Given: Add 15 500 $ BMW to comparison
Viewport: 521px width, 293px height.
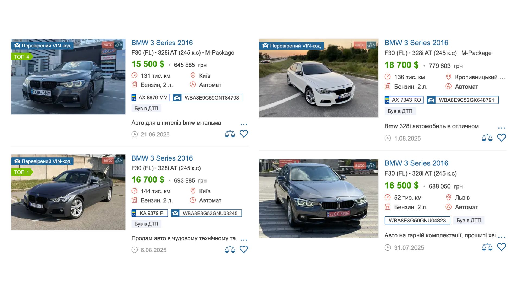Looking at the screenshot, I should pos(230,134).
